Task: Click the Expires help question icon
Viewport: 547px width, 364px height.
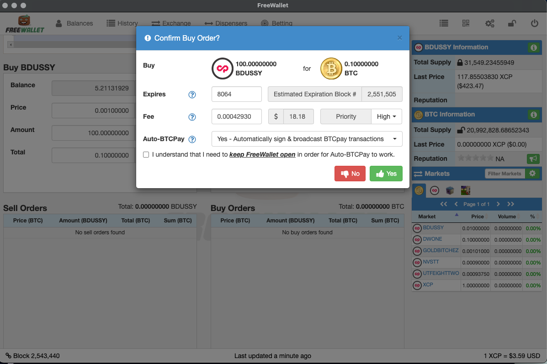Action: click(192, 95)
